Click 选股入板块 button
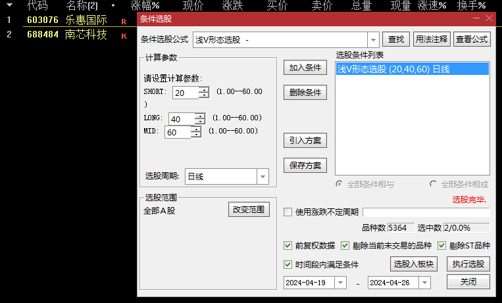The width and height of the screenshot is (502, 303). [414, 264]
